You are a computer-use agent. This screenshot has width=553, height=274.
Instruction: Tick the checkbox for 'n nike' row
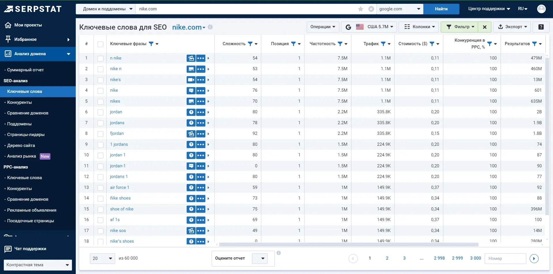[x=101, y=58]
